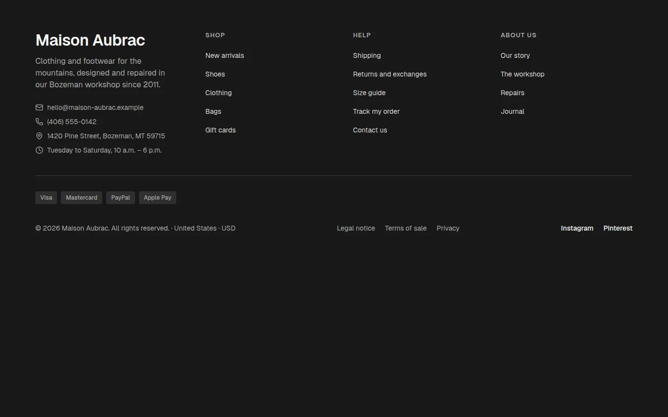The image size is (668, 417).
Task: Visit the Repairs page
Action: click(512, 93)
